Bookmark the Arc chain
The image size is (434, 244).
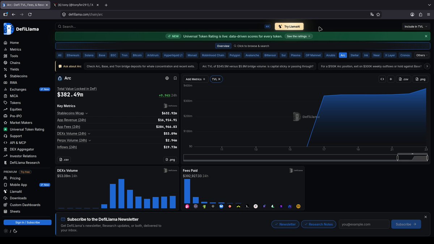pyautogui.click(x=175, y=78)
